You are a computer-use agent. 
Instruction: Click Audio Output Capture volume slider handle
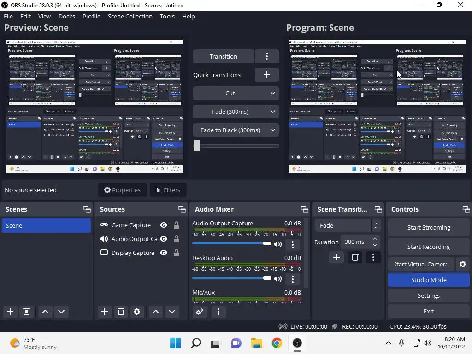267,243
